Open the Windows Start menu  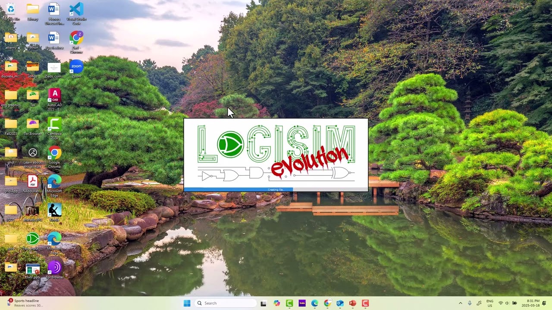[x=187, y=303]
